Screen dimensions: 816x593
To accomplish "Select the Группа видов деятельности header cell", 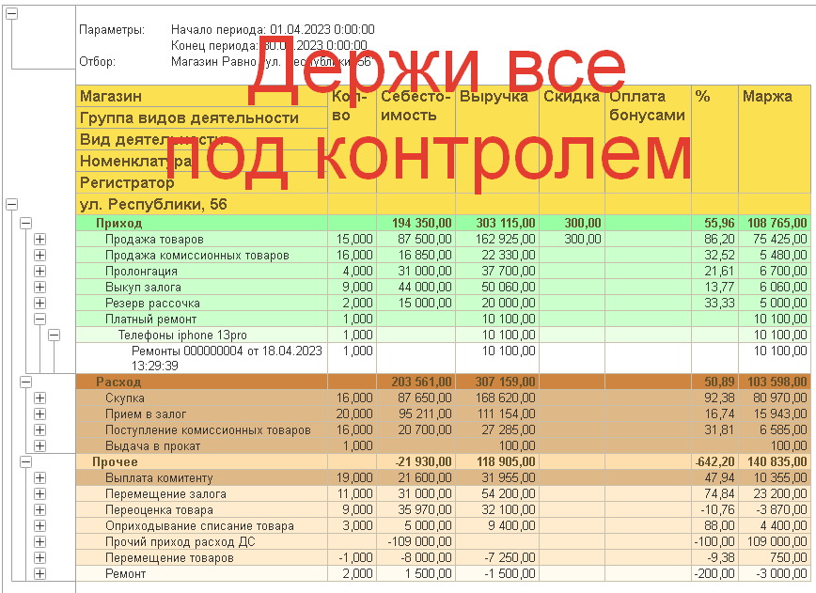I will coord(202,118).
